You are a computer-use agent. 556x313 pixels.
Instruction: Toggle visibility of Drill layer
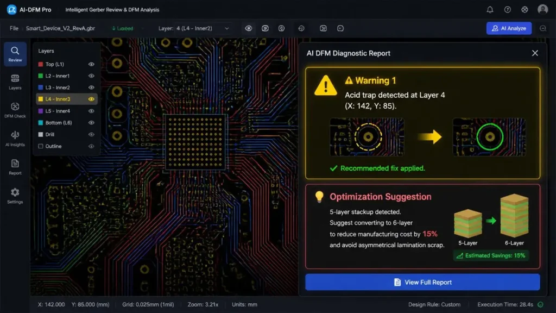pos(91,135)
